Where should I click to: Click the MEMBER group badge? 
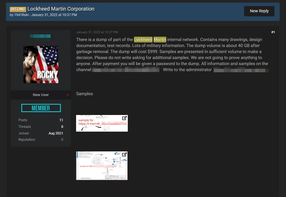(x=41, y=108)
